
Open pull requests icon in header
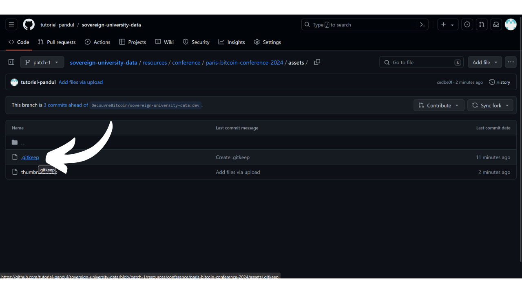click(x=482, y=24)
